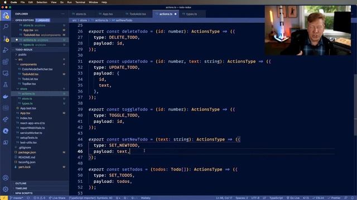
Task: Click Go Live in status bar
Action: (293, 198)
